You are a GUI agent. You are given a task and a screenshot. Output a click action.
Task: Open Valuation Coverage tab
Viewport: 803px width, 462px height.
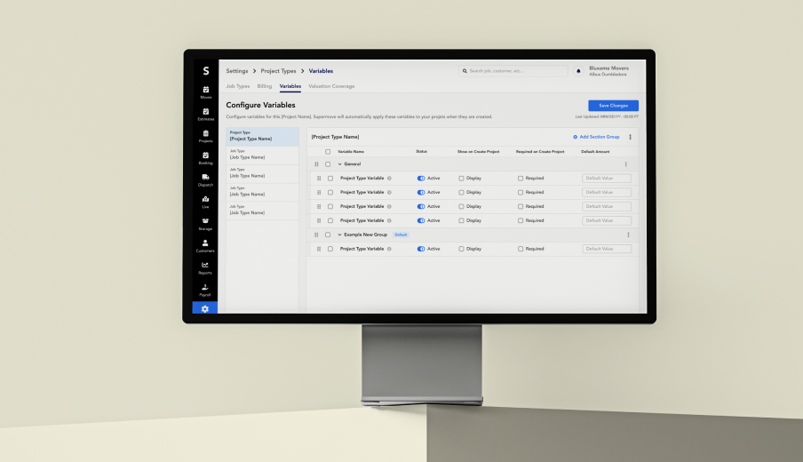point(331,86)
